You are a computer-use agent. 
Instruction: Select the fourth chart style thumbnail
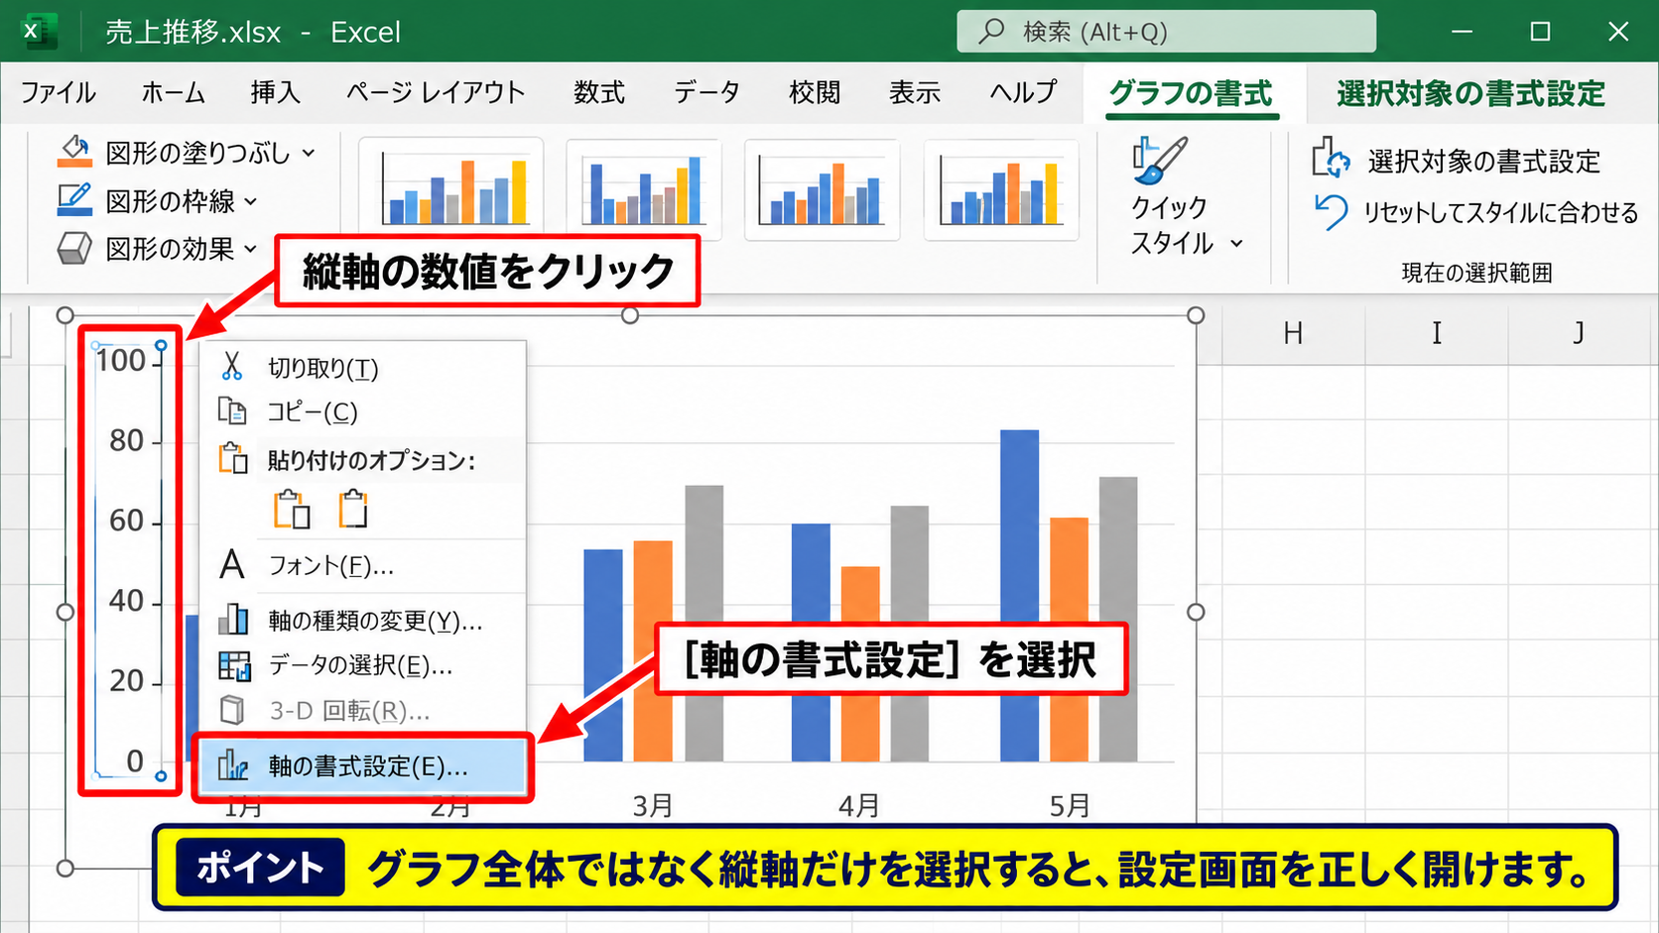click(1001, 189)
